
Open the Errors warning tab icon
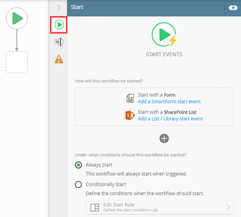click(x=59, y=59)
